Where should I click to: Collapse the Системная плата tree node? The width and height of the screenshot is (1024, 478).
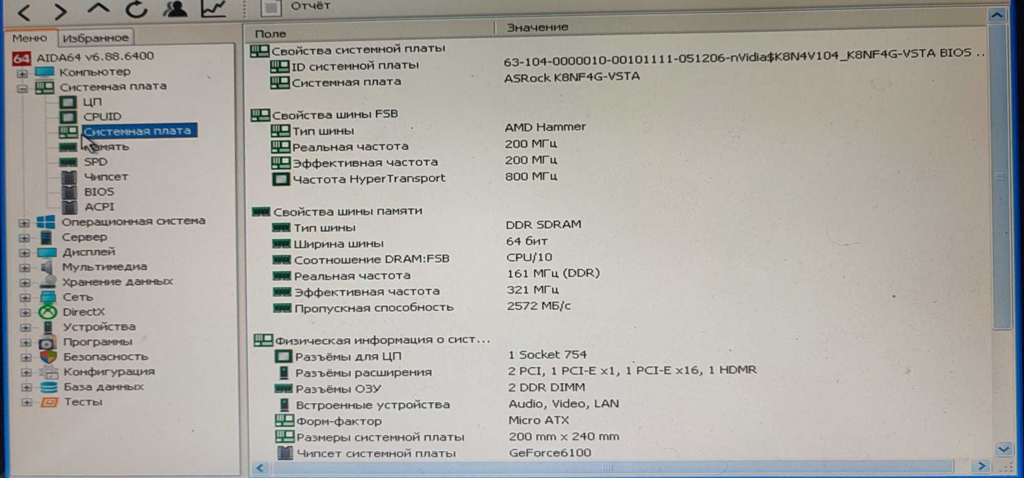[22, 89]
